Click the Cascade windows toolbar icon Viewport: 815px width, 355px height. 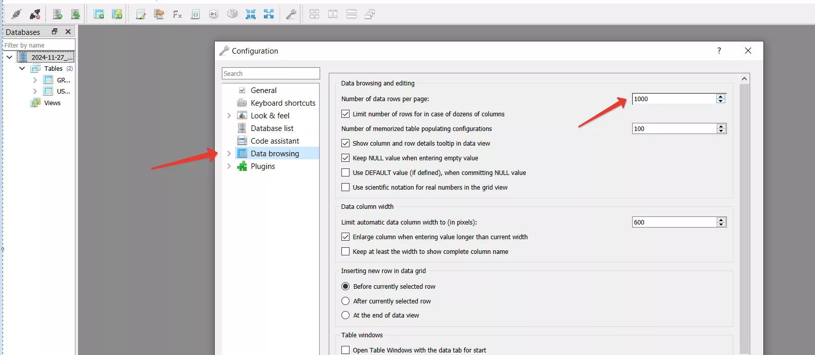[x=370, y=14]
